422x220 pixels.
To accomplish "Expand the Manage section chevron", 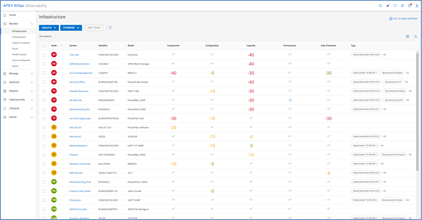I will (32, 74).
